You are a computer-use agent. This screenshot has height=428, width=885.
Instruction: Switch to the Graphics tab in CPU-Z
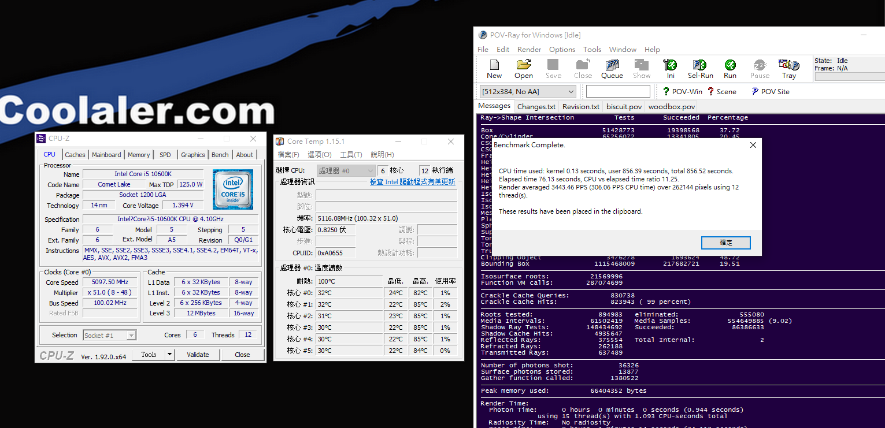coord(192,155)
